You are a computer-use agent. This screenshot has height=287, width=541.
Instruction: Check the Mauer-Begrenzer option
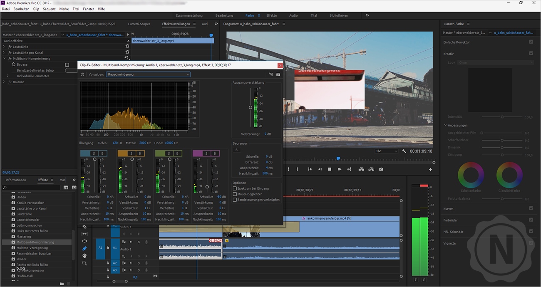[235, 193]
